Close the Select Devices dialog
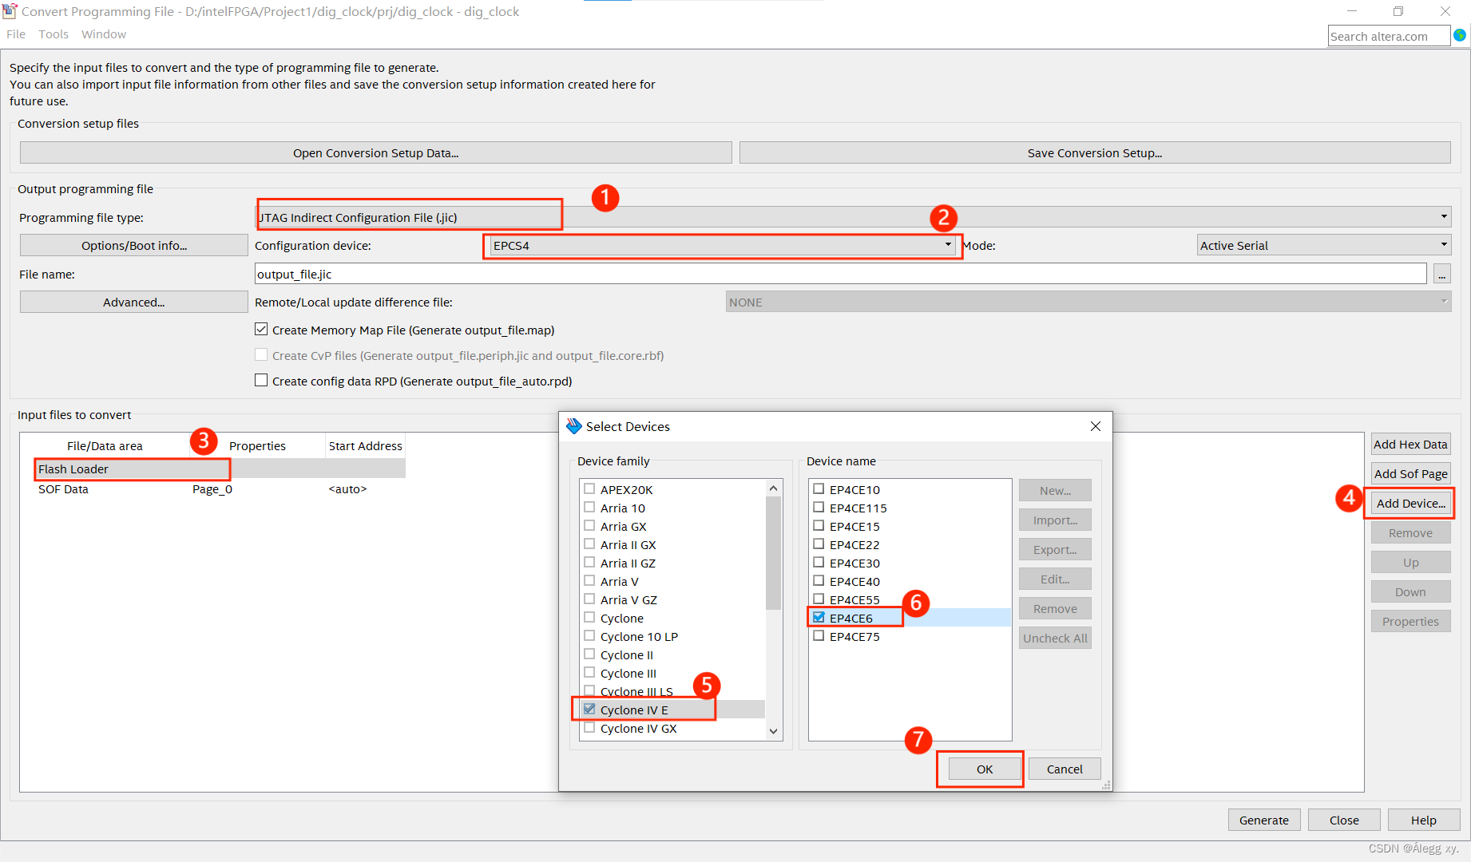 coord(1096,426)
